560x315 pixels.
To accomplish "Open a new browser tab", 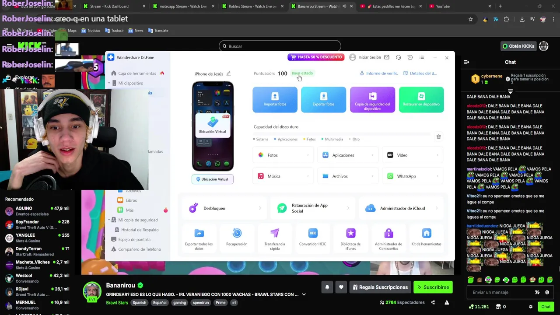I will [500, 7].
